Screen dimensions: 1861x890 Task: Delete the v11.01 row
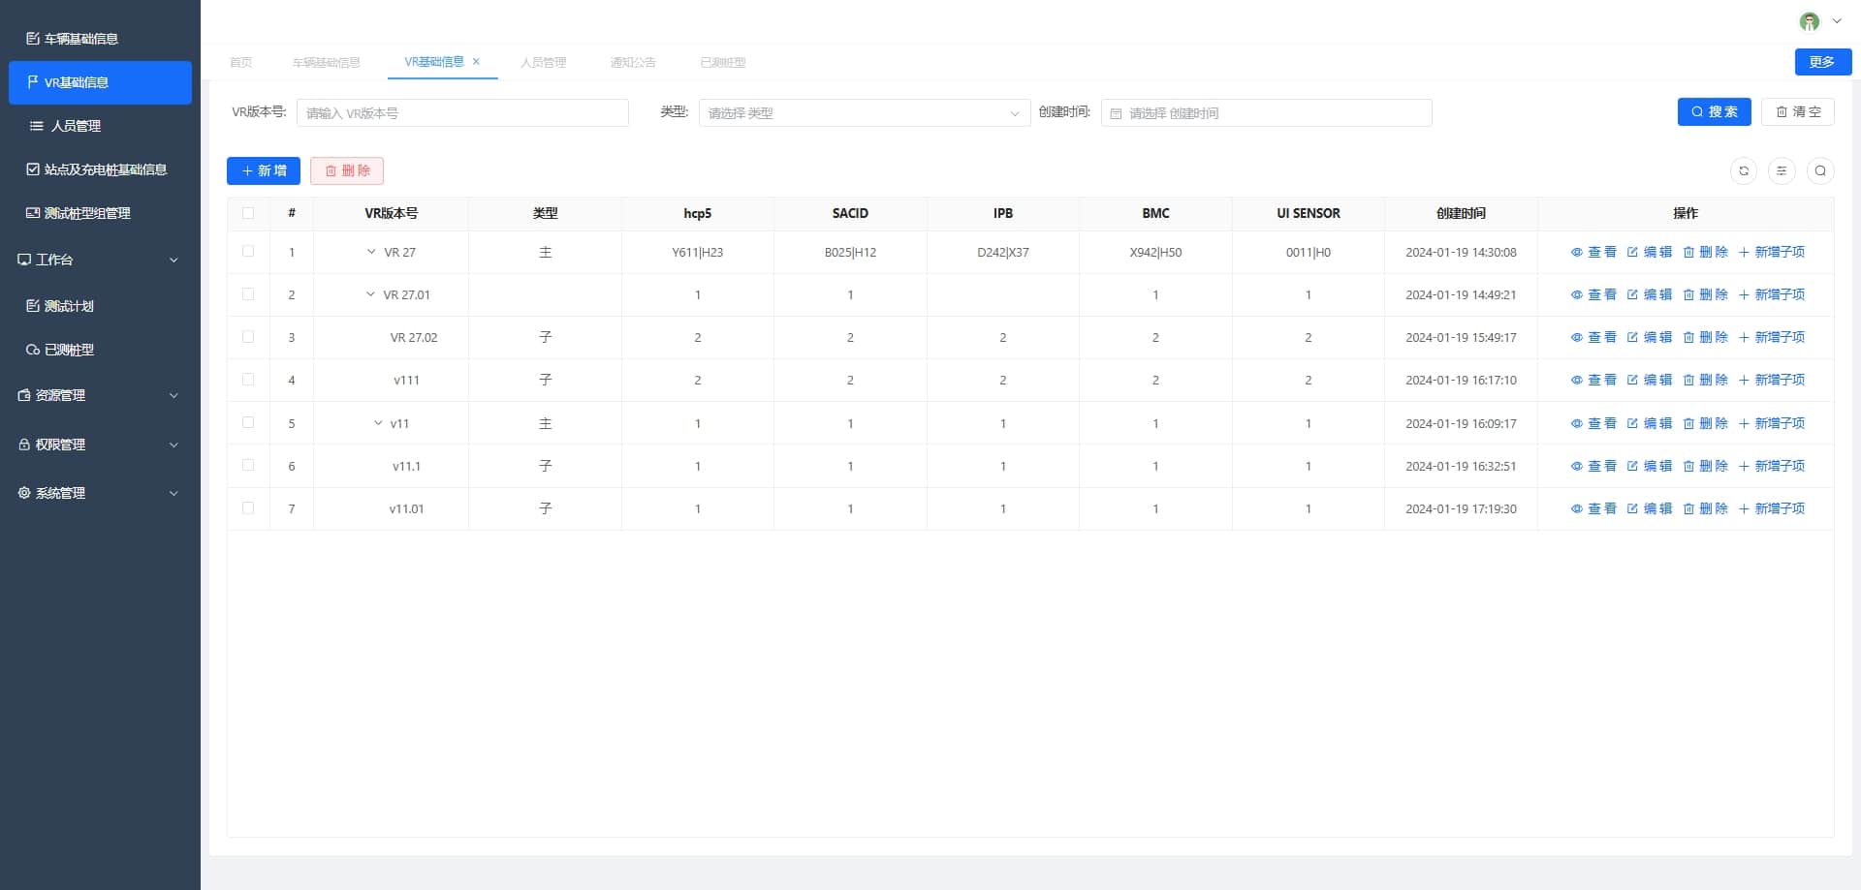(1706, 508)
